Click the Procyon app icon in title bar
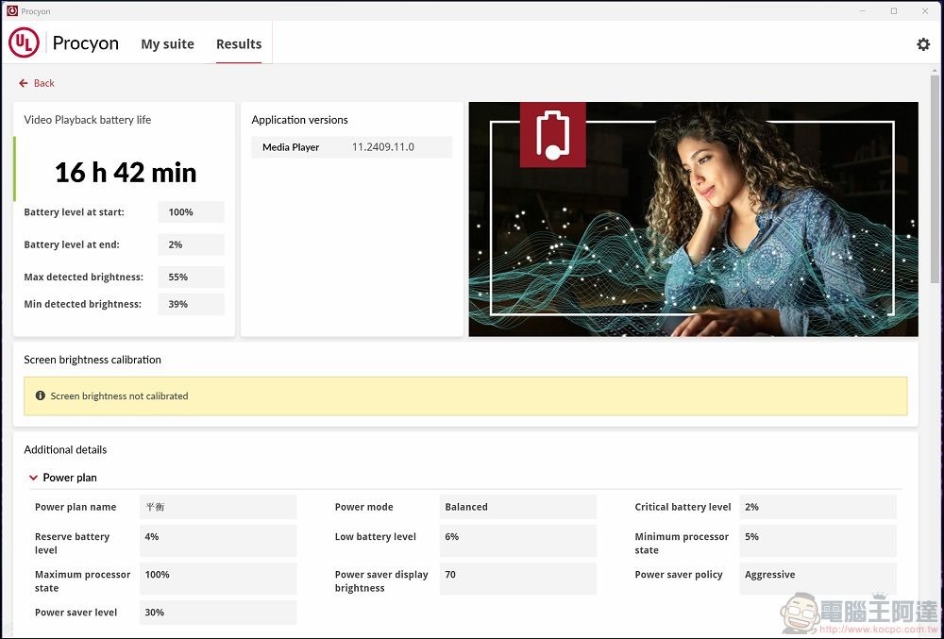 pyautogui.click(x=11, y=11)
